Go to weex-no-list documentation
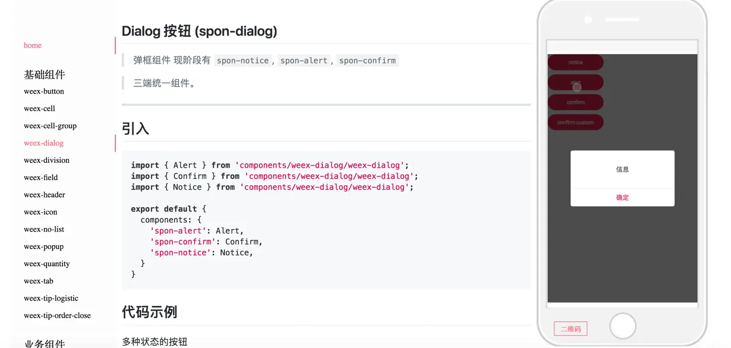 [x=44, y=230]
